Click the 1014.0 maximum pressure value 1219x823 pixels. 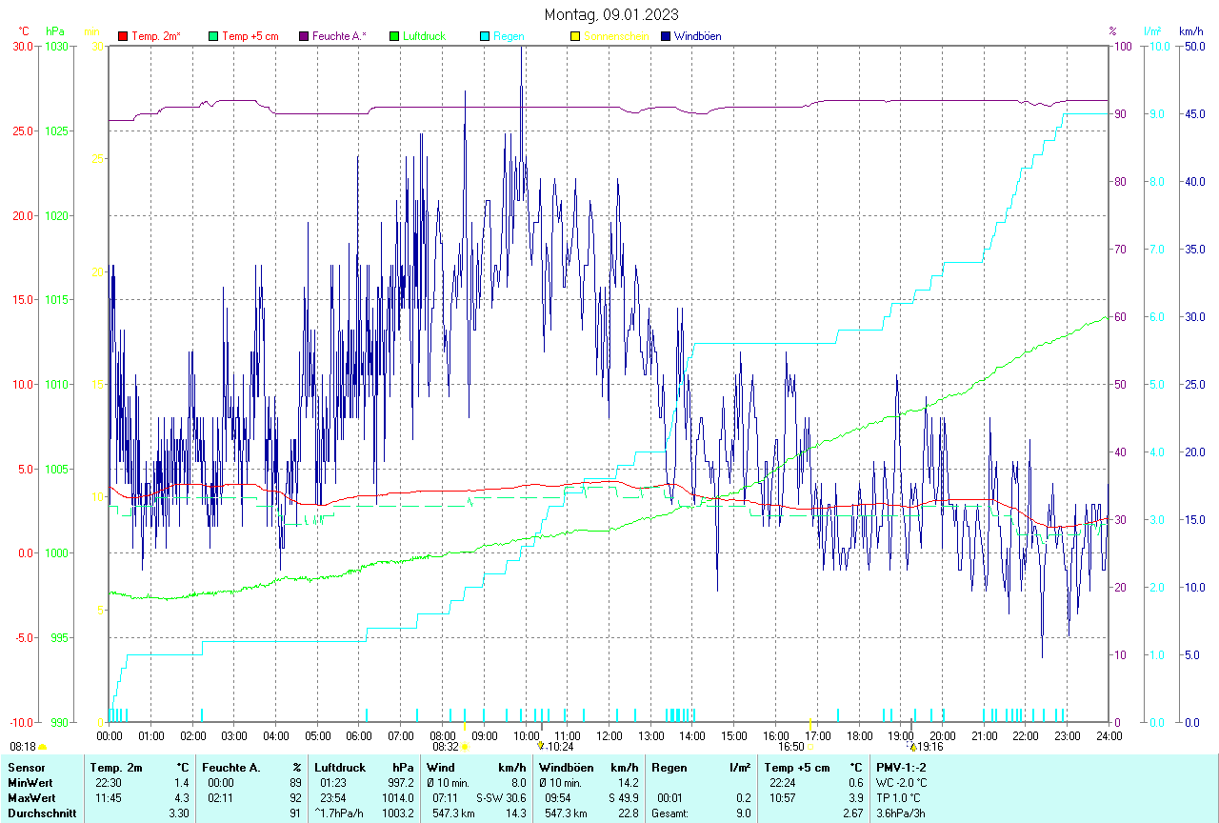click(x=397, y=798)
